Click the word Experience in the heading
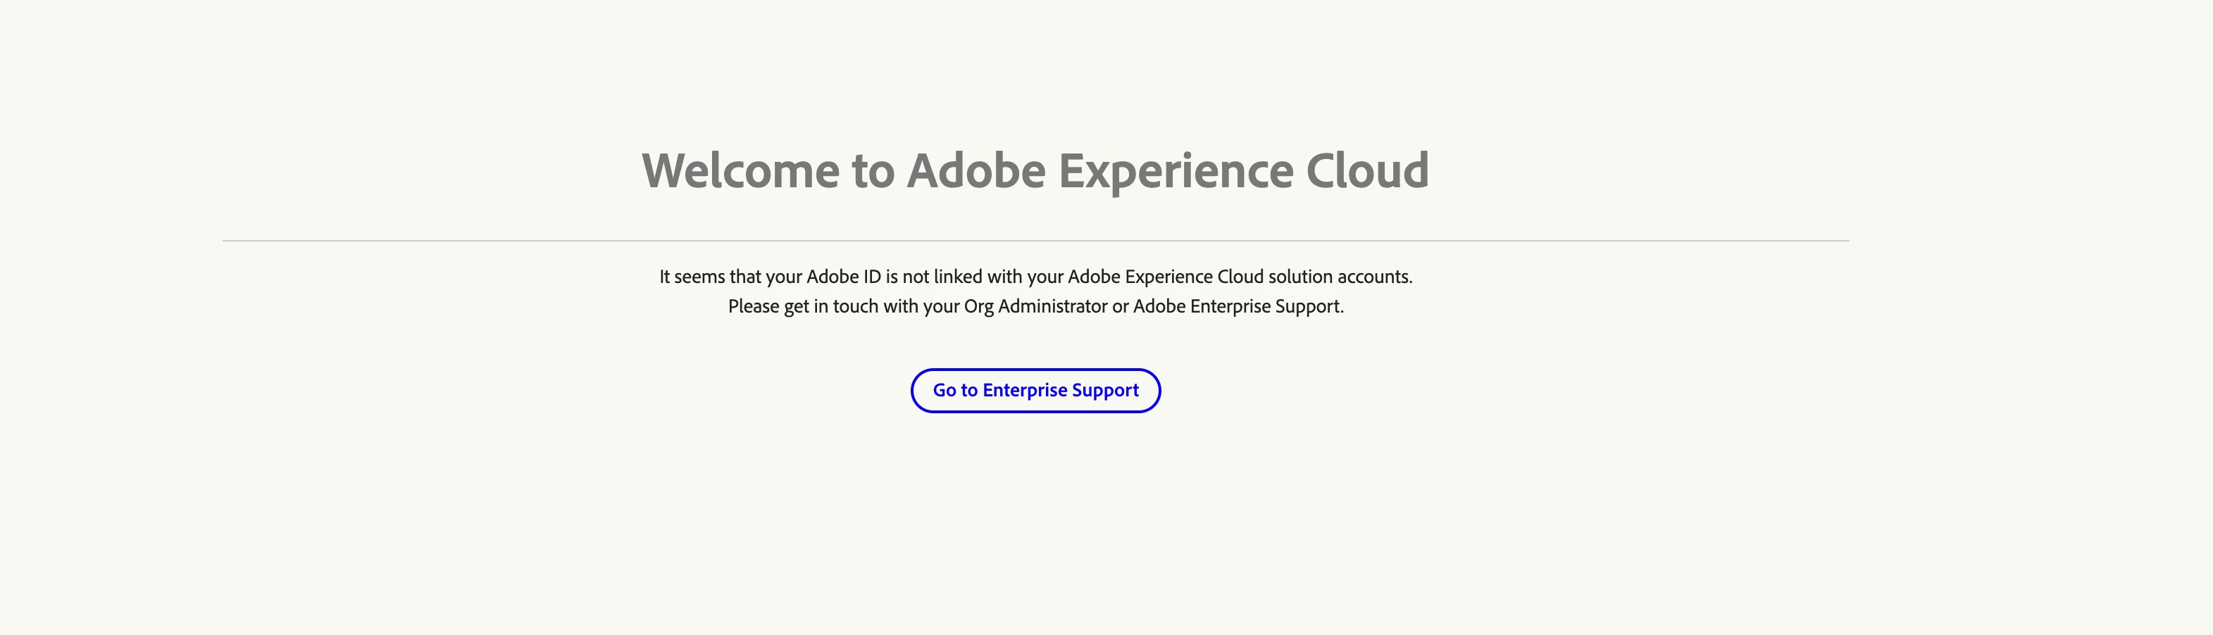The height and width of the screenshot is (635, 2213). click(1176, 170)
